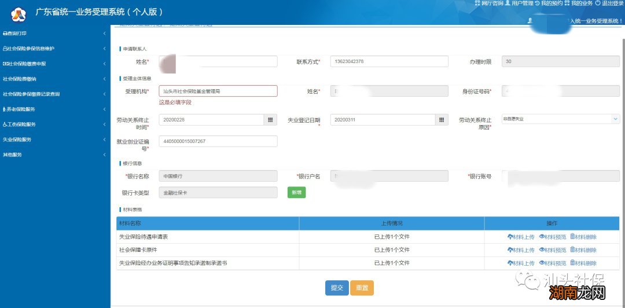
Task: Open the calendar picker for 劳动关系终止时间
Action: (x=270, y=120)
